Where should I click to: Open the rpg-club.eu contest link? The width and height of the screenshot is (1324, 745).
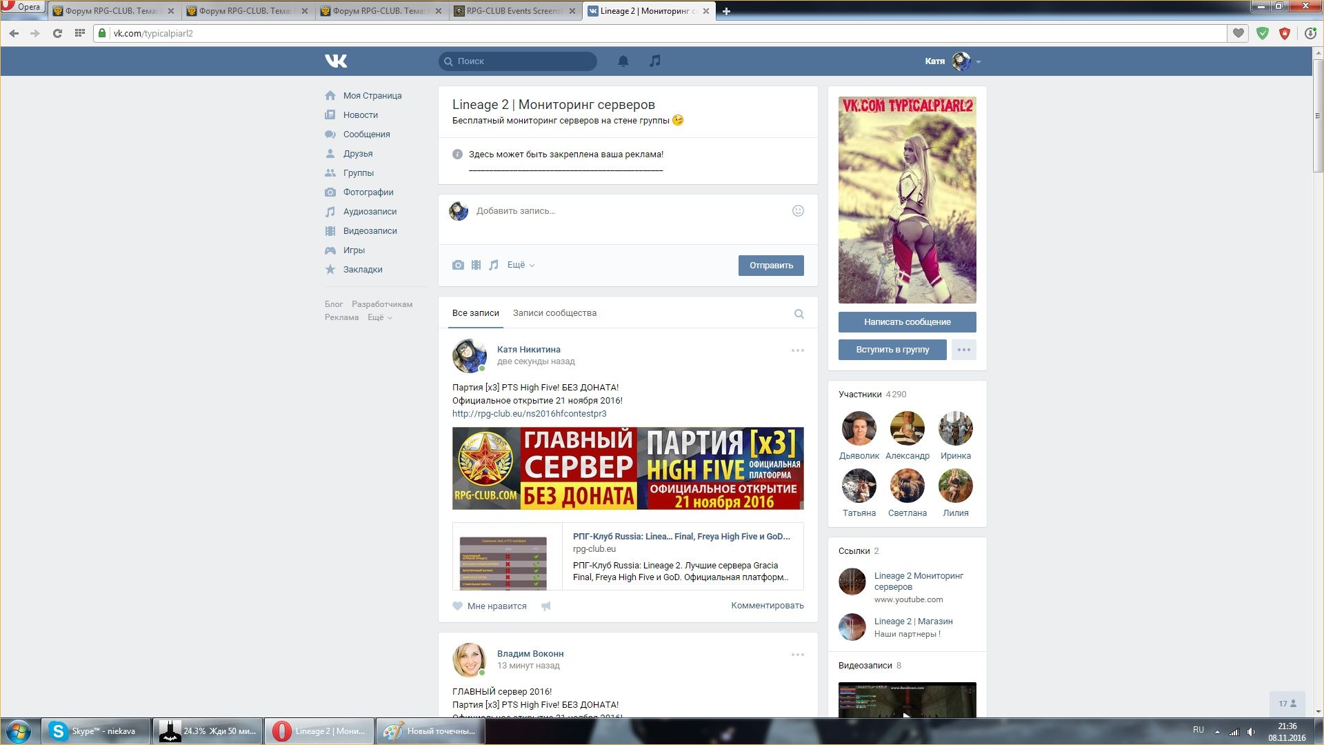(x=529, y=414)
